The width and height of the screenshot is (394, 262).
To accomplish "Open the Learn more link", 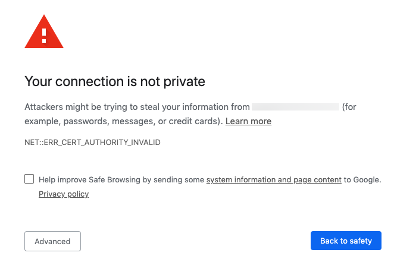I will 248,121.
